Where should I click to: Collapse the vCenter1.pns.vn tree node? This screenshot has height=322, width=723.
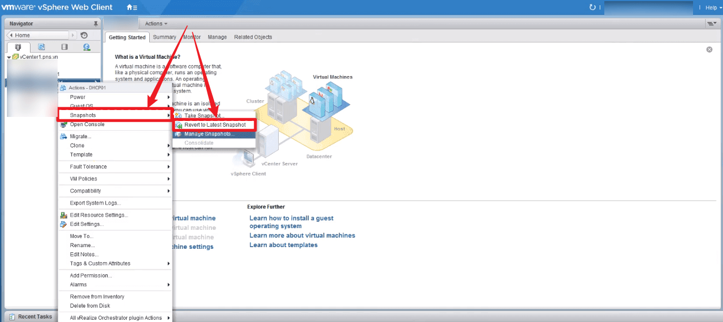(9, 58)
